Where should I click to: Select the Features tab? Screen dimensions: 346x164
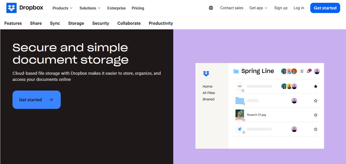point(13,23)
